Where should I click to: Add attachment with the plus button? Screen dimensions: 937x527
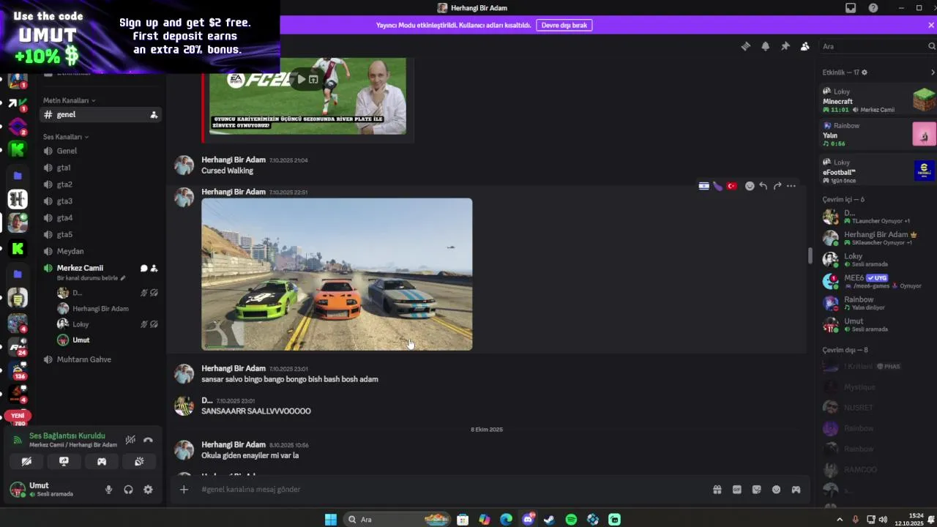(184, 490)
